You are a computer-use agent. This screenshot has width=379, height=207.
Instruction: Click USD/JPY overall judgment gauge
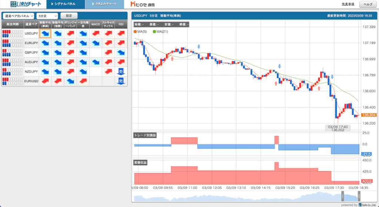pyautogui.click(x=13, y=34)
